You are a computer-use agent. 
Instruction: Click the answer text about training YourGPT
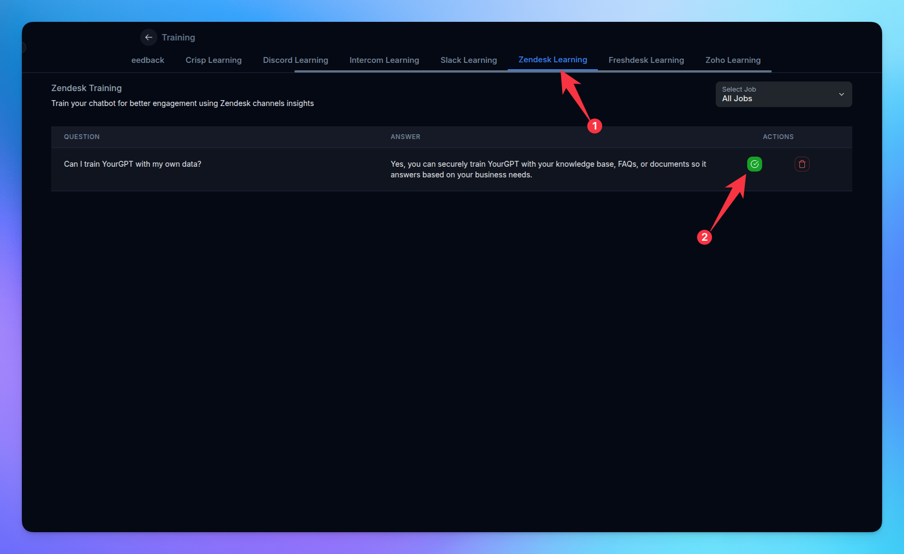pyautogui.click(x=548, y=169)
